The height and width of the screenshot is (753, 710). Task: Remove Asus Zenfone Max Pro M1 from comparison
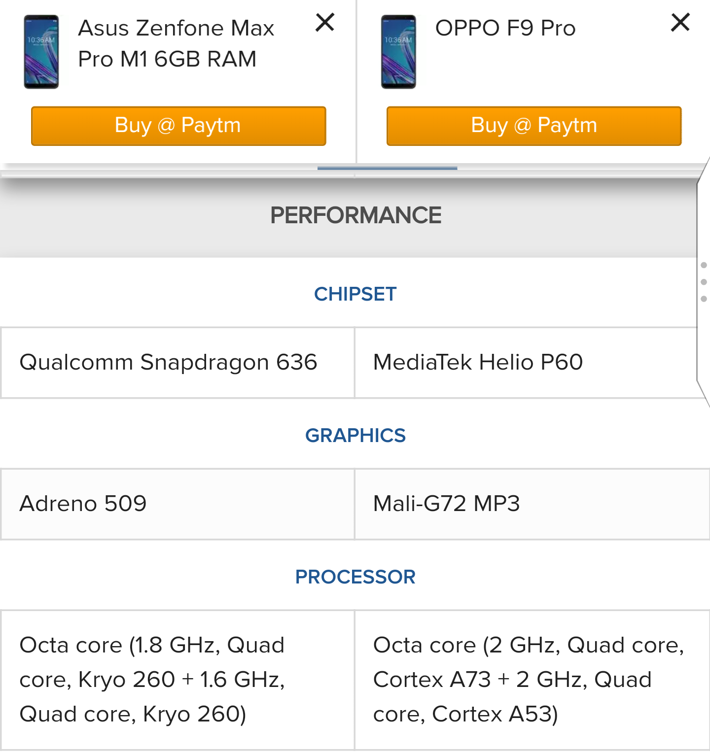click(x=325, y=23)
